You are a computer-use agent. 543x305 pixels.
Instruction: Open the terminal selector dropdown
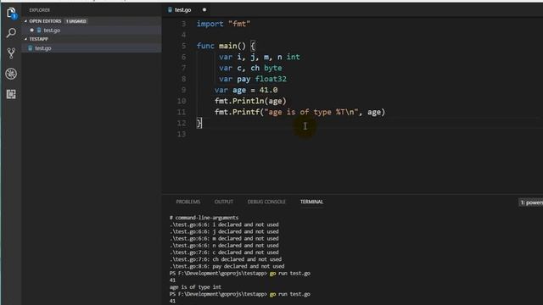[x=530, y=202]
